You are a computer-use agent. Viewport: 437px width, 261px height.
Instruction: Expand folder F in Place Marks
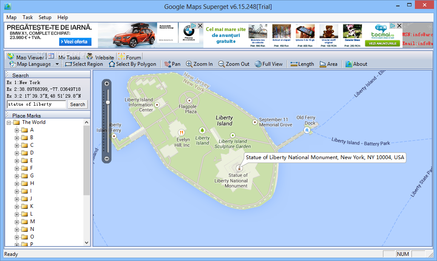[x=17, y=168]
